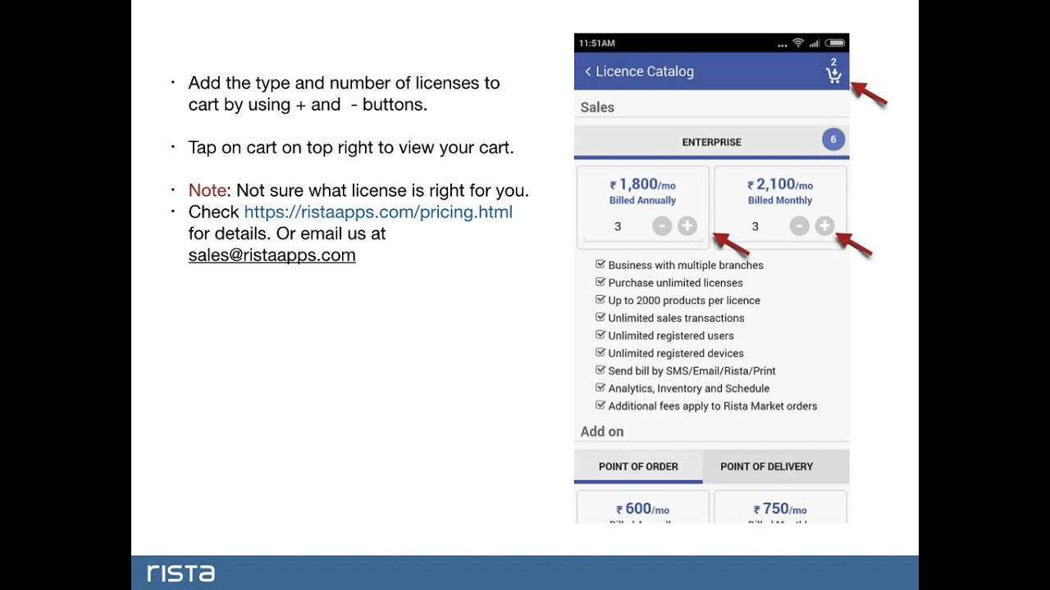The image size is (1050, 590).
Task: Toggle checkbox for Unlimited registered devices
Action: click(600, 352)
